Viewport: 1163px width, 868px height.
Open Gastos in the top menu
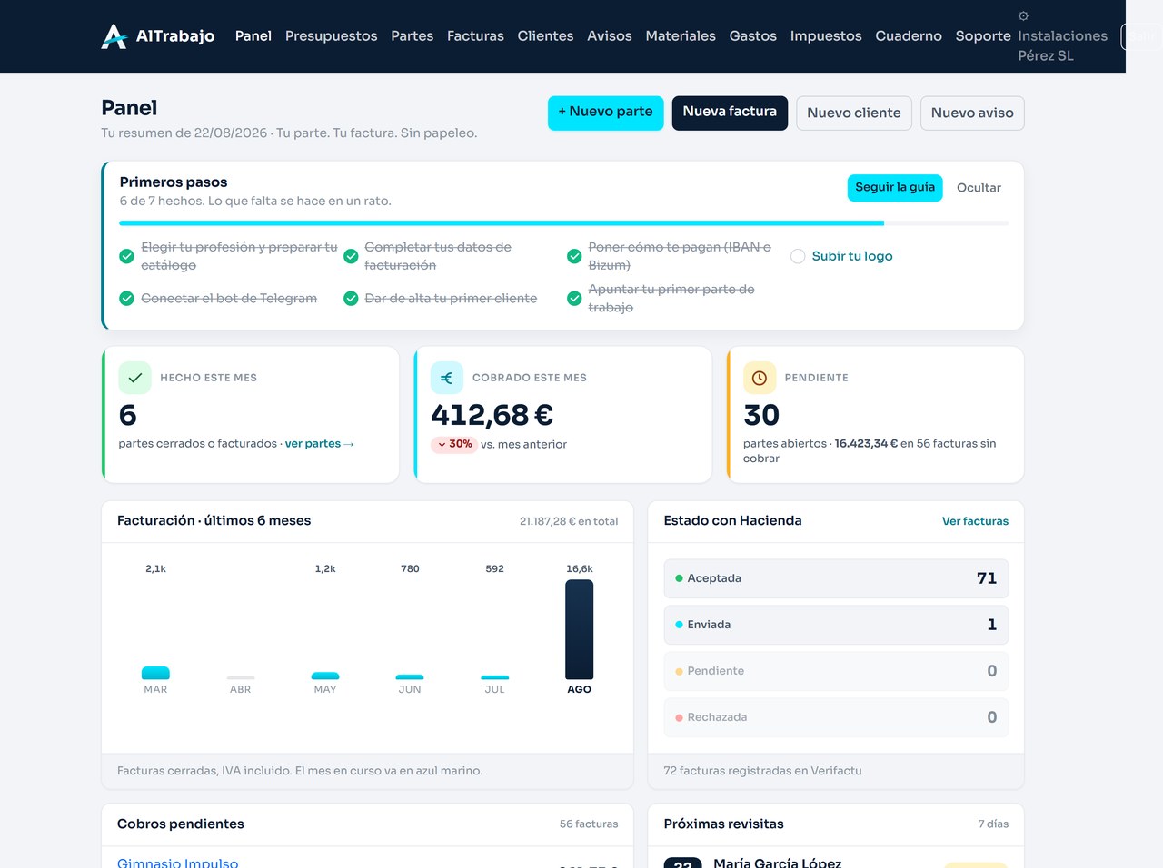(x=753, y=36)
